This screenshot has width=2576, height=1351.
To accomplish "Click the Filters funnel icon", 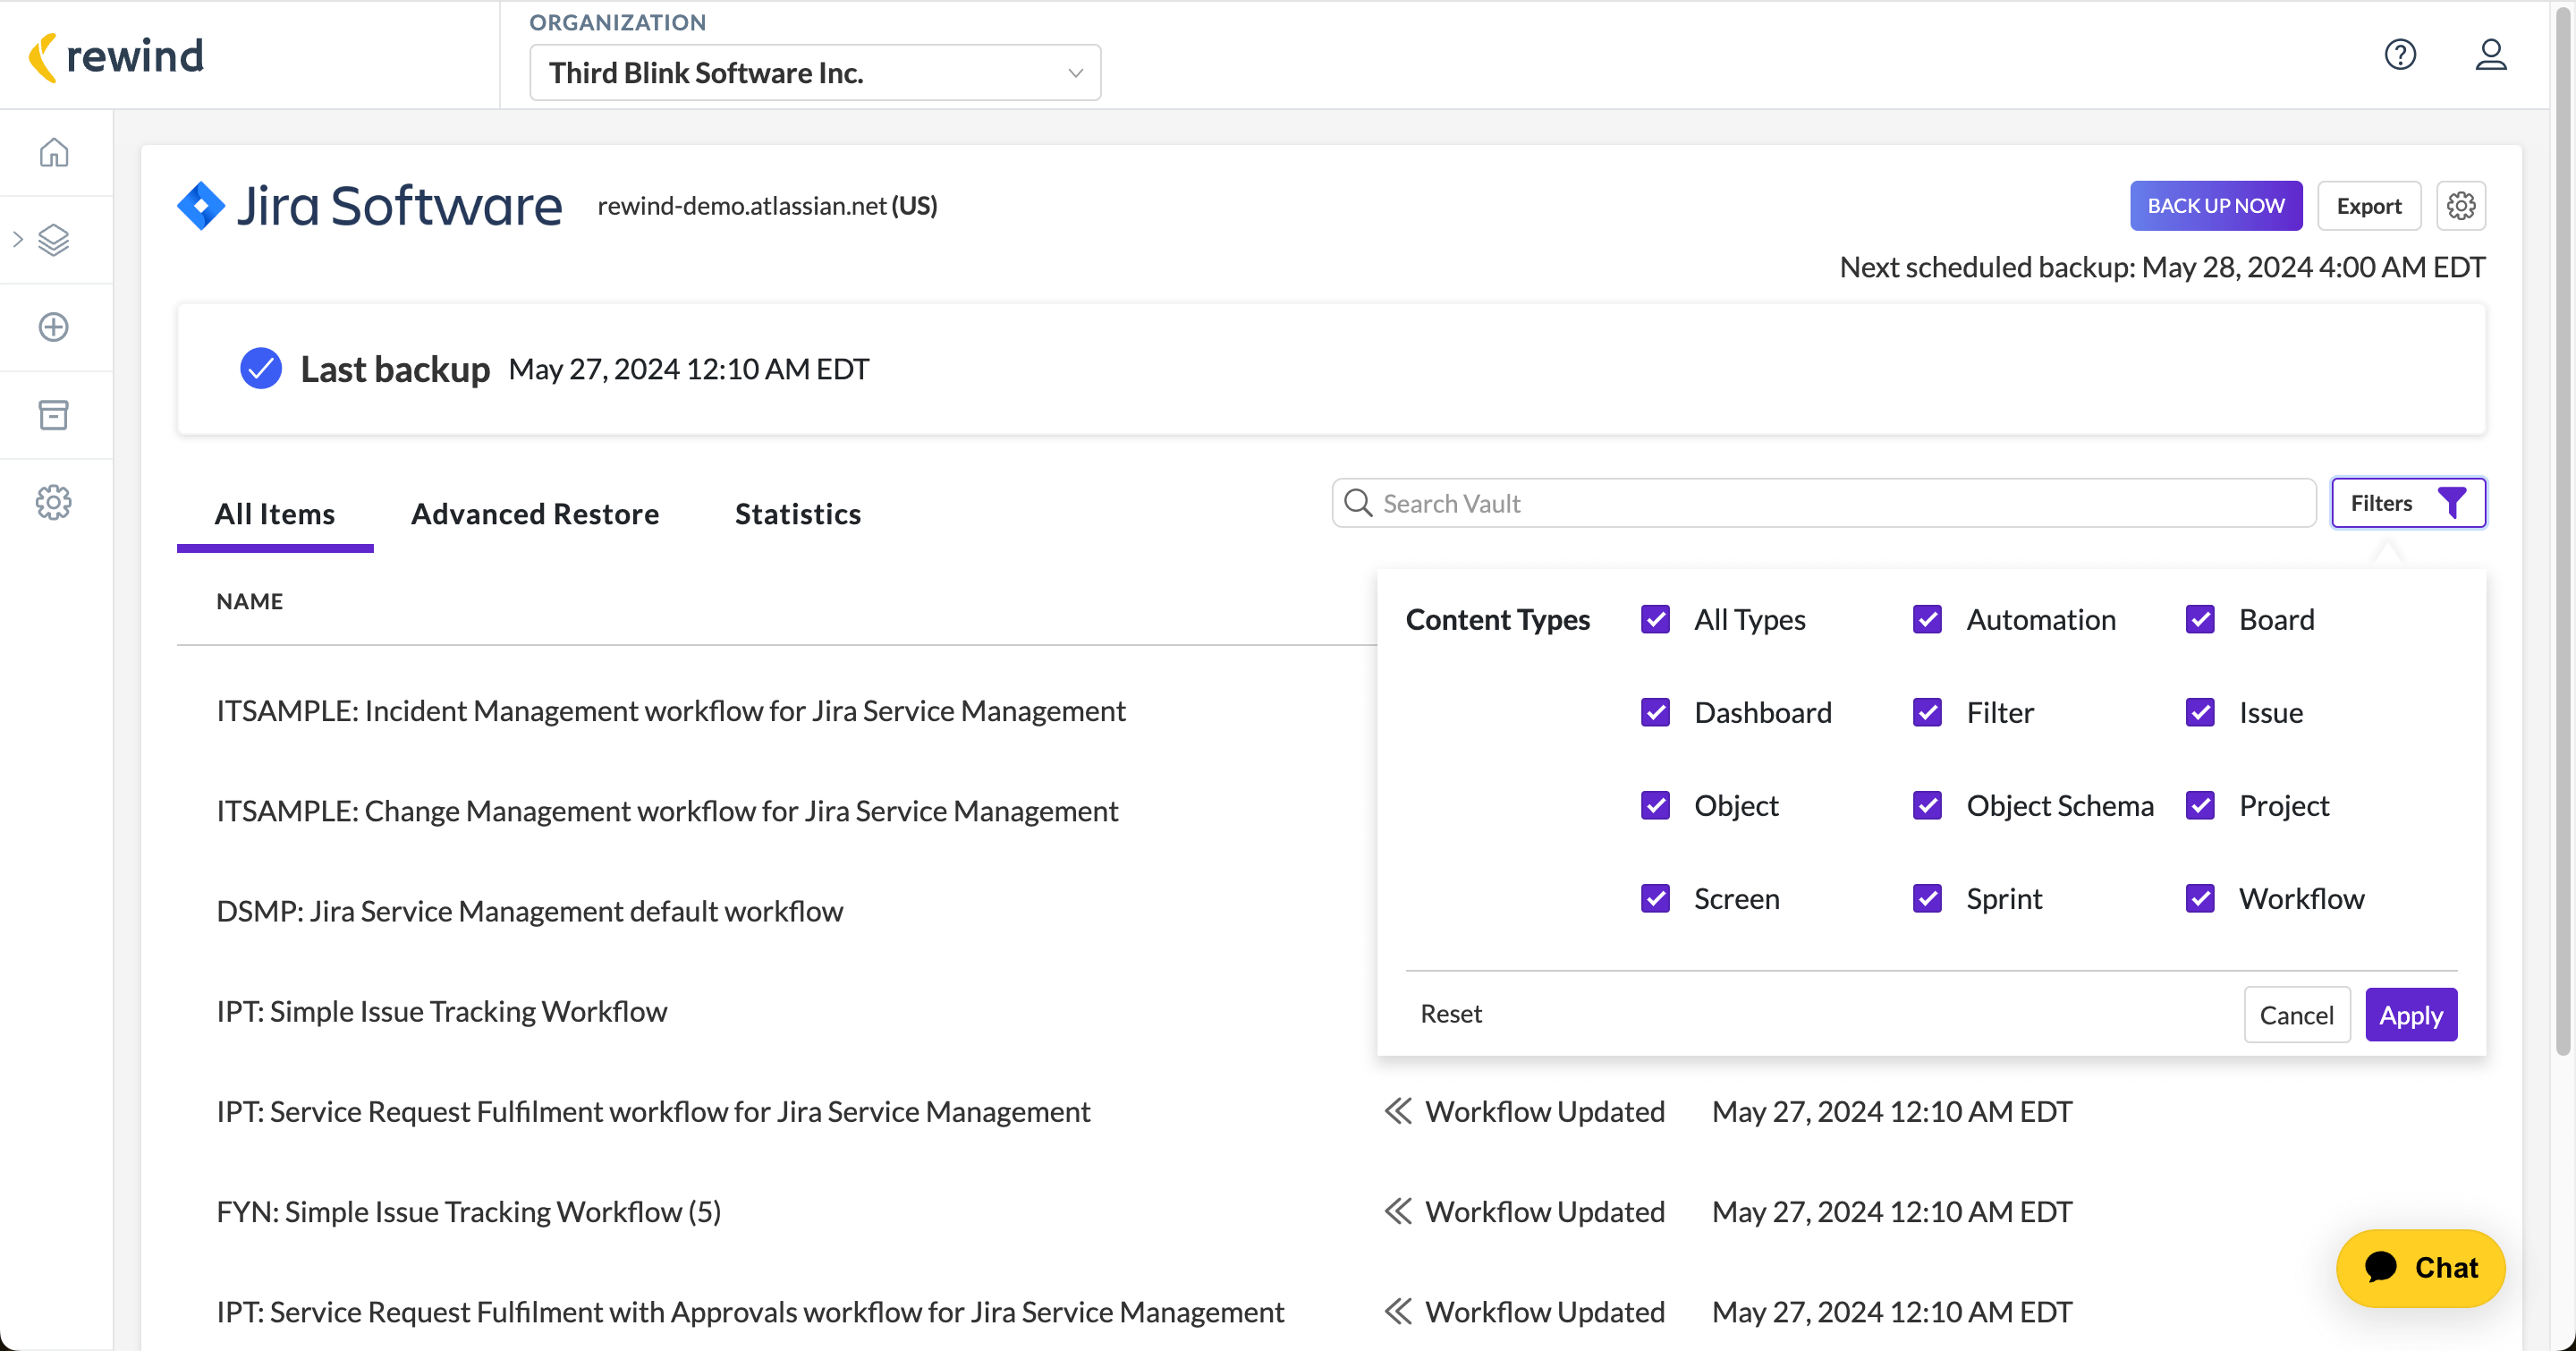I will click(x=2452, y=503).
